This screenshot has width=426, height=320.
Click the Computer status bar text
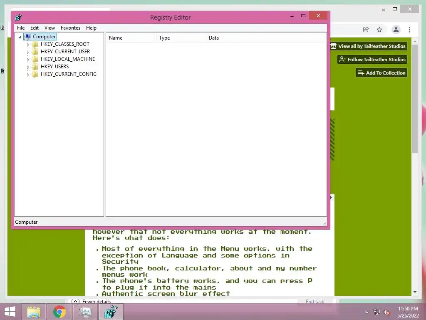point(26,222)
